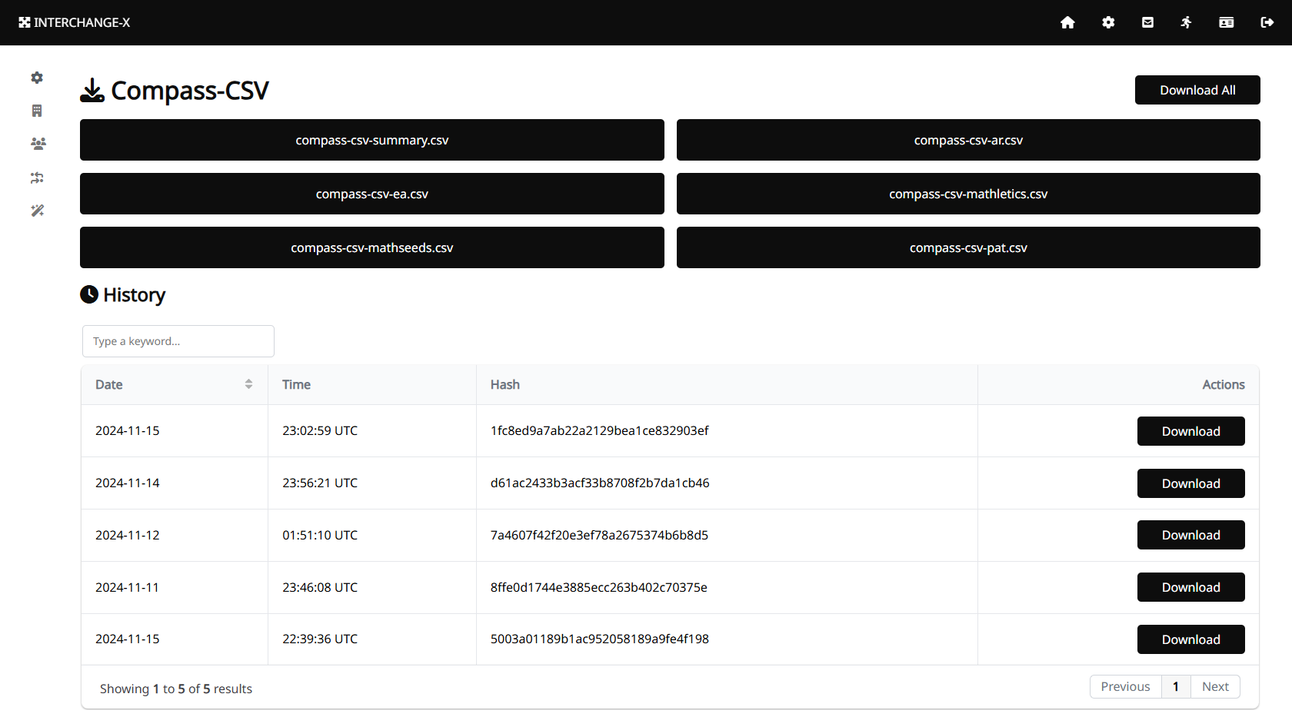The height and width of the screenshot is (717, 1292).
Task: Open sidebar magic wand icon
Action: [37, 211]
